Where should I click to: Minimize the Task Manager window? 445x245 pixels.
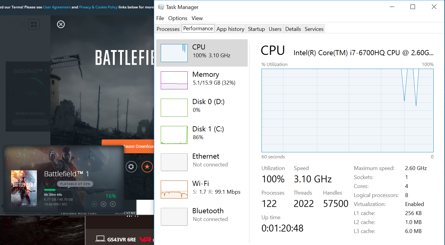click(x=392, y=7)
